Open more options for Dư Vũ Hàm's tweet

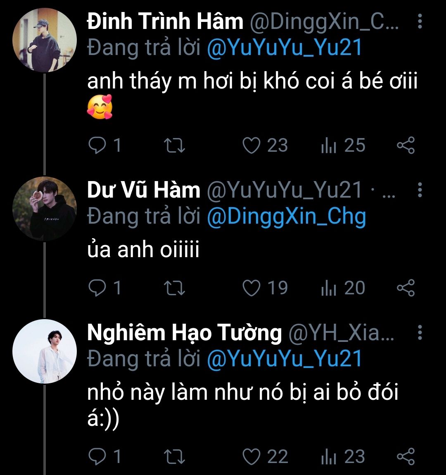point(420,189)
